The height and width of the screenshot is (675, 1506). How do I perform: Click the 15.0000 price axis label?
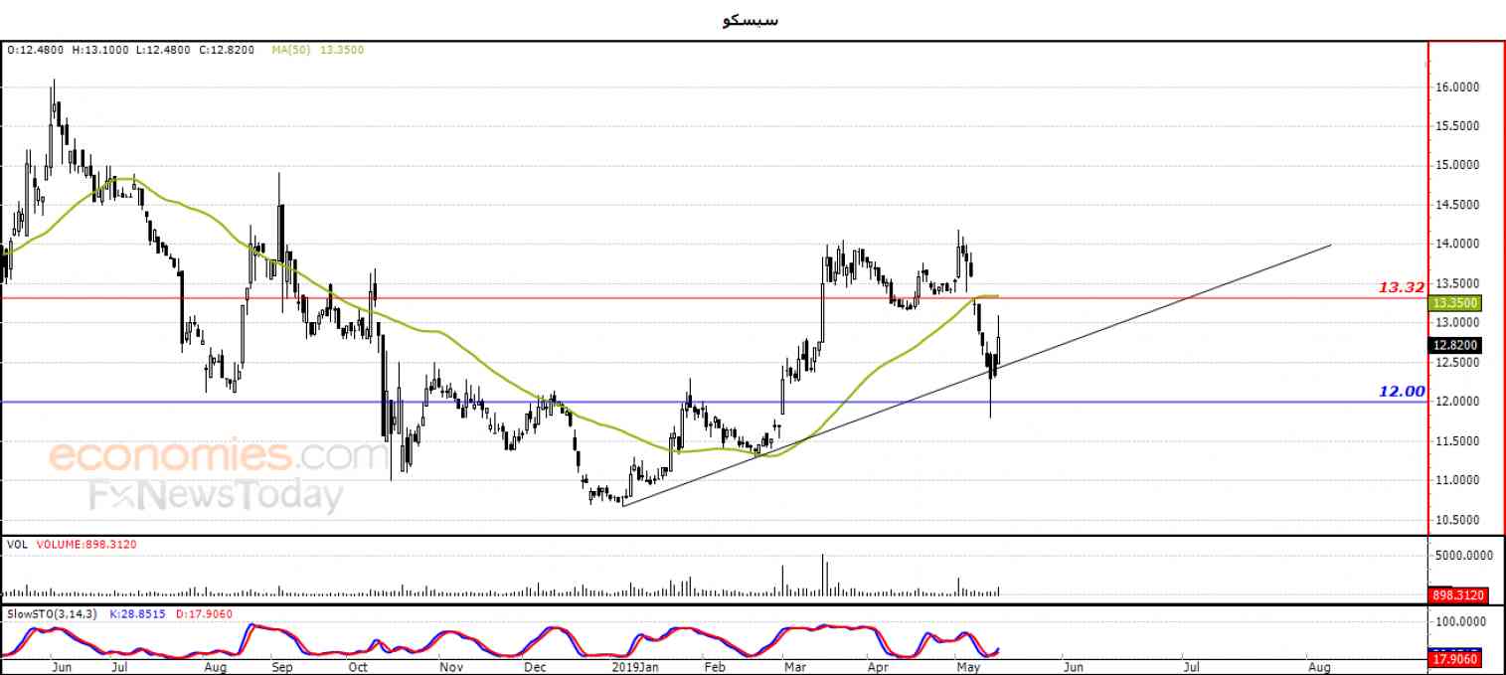pos(1459,165)
